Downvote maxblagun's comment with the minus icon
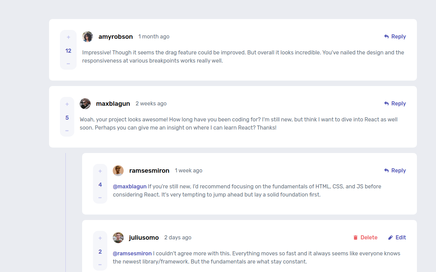The width and height of the screenshot is (436, 272). 67,131
